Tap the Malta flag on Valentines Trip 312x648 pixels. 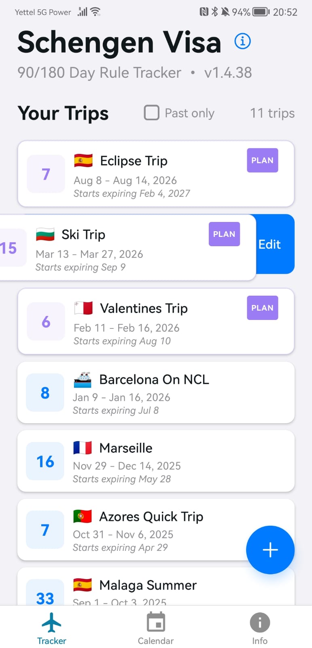click(x=83, y=308)
